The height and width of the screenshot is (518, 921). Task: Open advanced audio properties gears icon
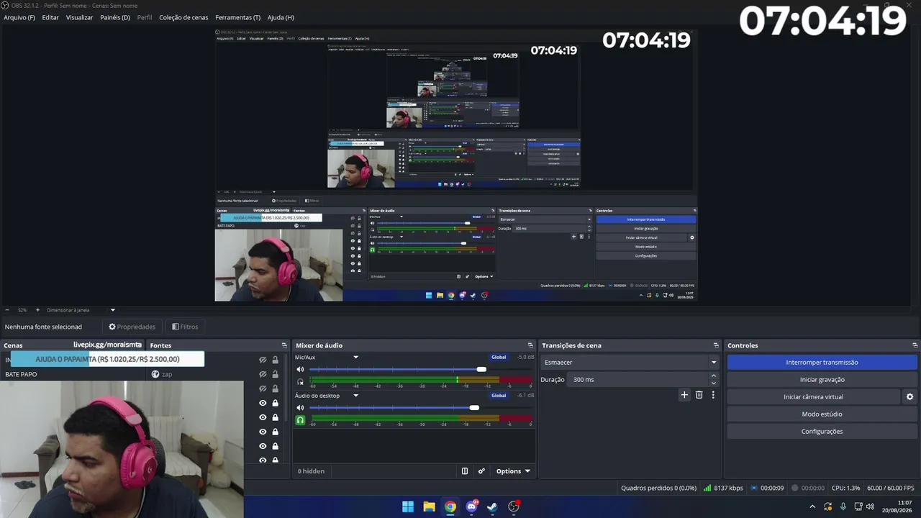pos(481,471)
